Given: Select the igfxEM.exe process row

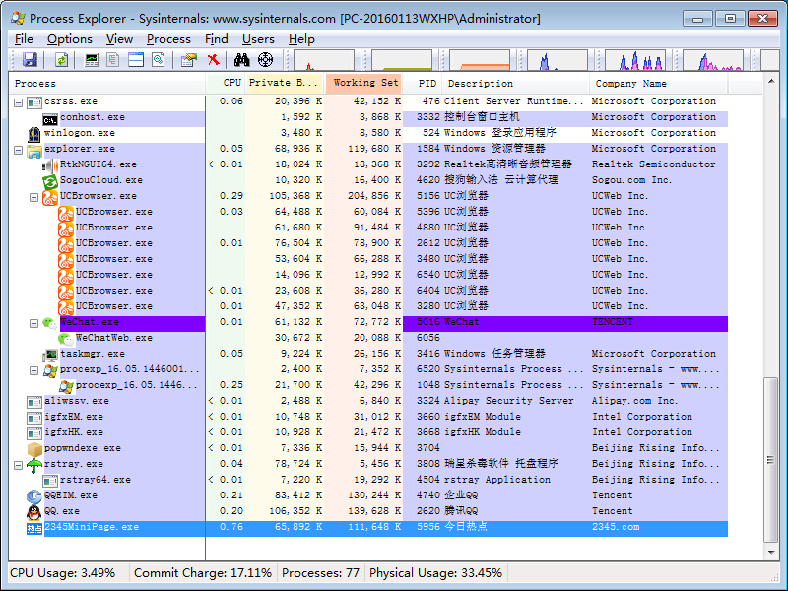Looking at the screenshot, I should click(367, 417).
